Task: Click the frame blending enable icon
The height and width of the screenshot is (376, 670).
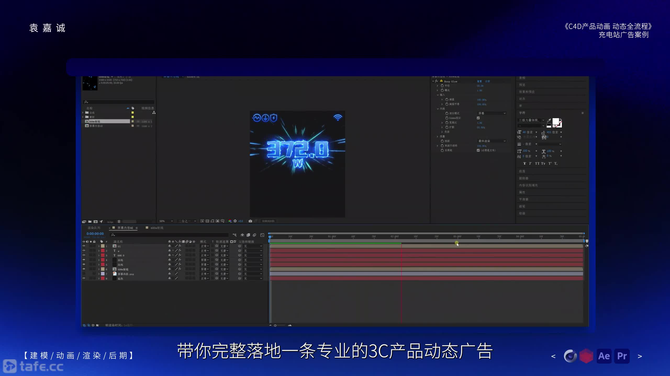Action: tap(248, 235)
